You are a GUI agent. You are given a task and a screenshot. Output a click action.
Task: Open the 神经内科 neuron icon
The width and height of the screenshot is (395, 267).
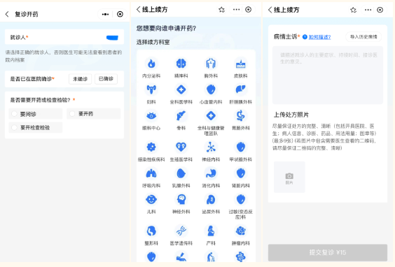pyautogui.click(x=211, y=147)
